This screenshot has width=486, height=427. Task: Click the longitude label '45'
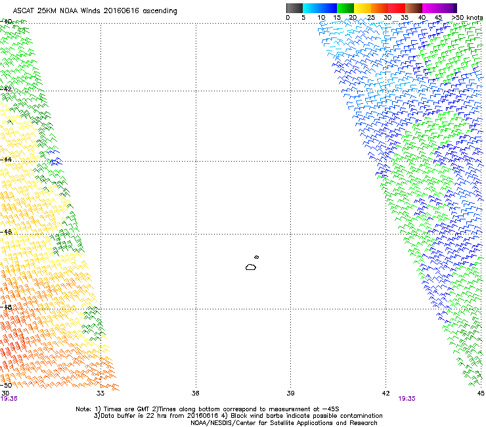click(x=481, y=393)
